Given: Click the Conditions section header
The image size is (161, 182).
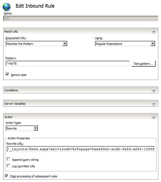Looking at the screenshot, I should [x=81, y=90].
